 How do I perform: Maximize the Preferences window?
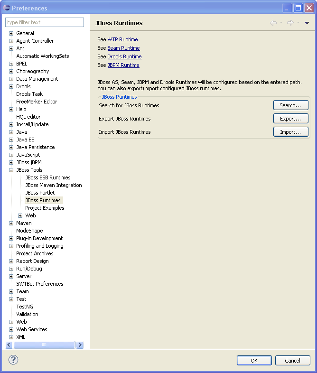pos(298,8)
